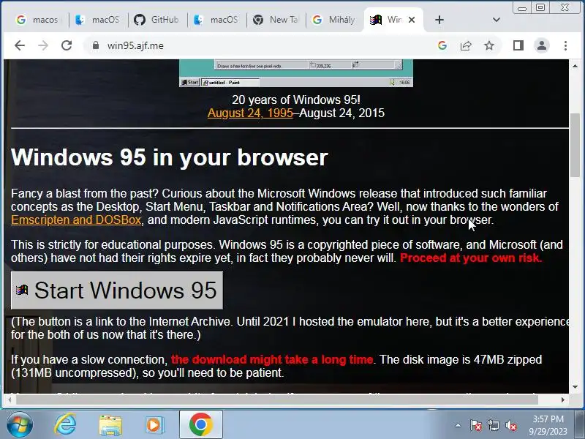585x439 pixels.
Task: Click the '20 years of Windows 95!' text
Action: coord(296,100)
